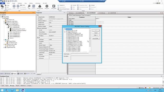Select Slot 2 (Used With Slot 1) item
164x92 pixels.
[x=15, y=32]
